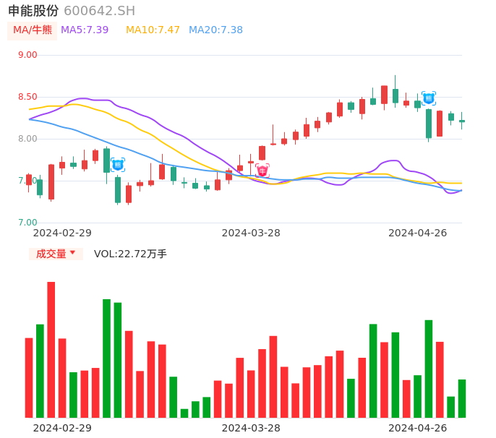Click the 600642.SH stock code
The width and height of the screenshot is (496, 438).
[x=99, y=11]
